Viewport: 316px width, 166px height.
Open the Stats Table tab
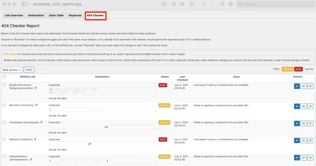[x=56, y=15]
